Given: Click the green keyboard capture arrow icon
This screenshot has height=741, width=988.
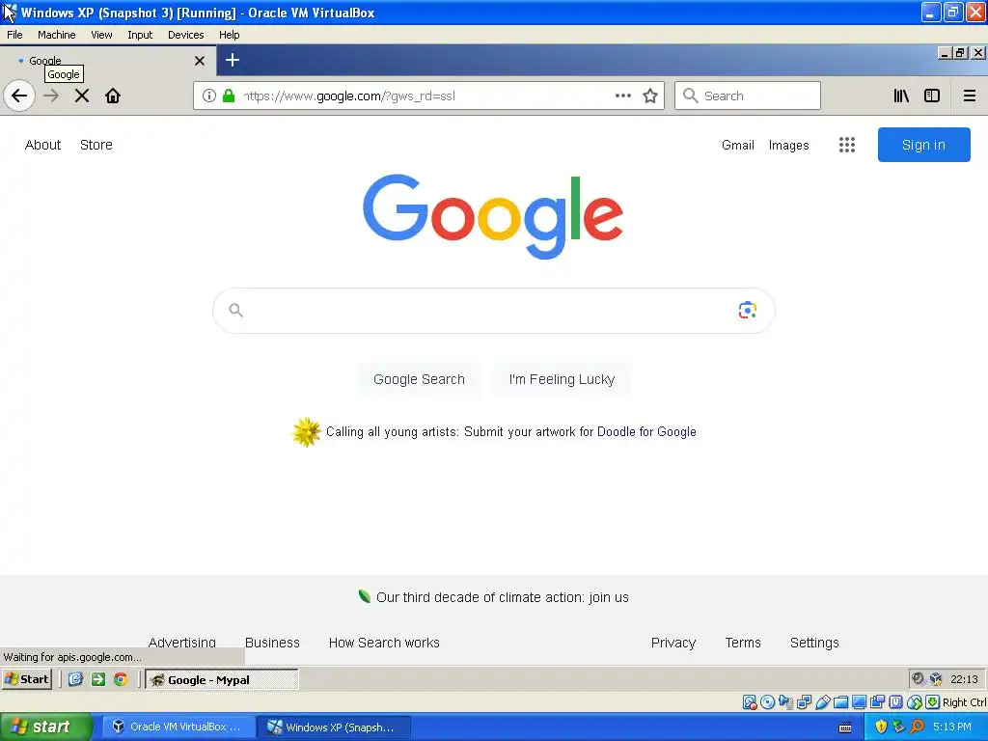Looking at the screenshot, I should pos(933,702).
